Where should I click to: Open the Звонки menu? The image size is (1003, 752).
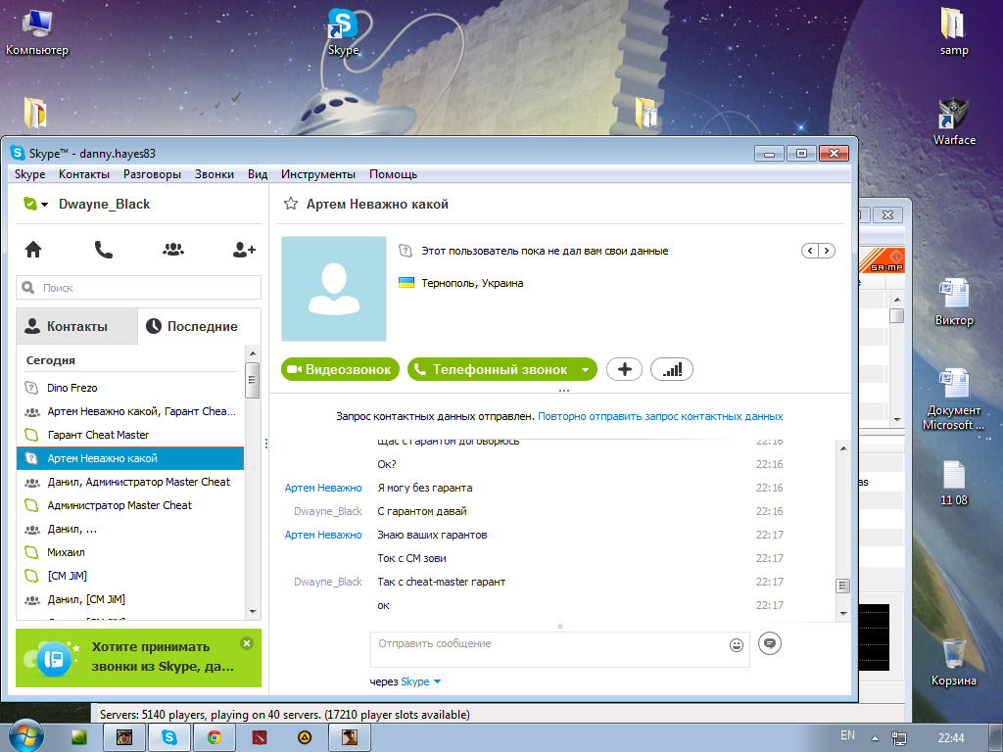tap(215, 174)
